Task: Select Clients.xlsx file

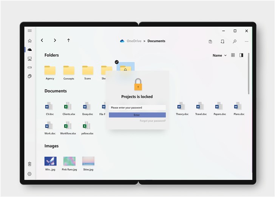Action: [x=69, y=108]
